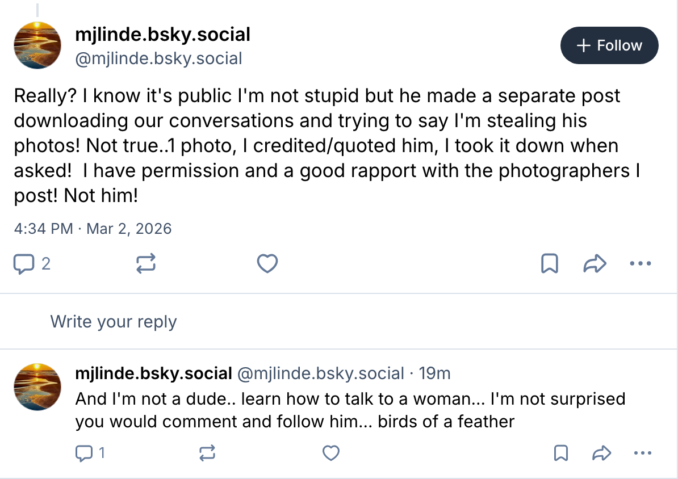Open mjlinde.bsky.social display name in header
Viewport: 678px width, 479px height.
163,35
